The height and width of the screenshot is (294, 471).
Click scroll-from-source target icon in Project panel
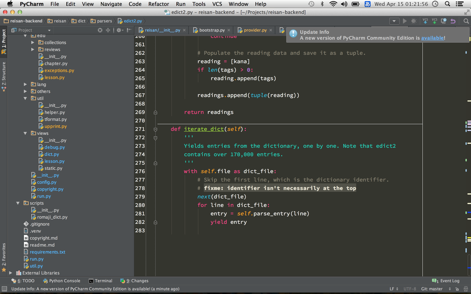tap(100, 30)
